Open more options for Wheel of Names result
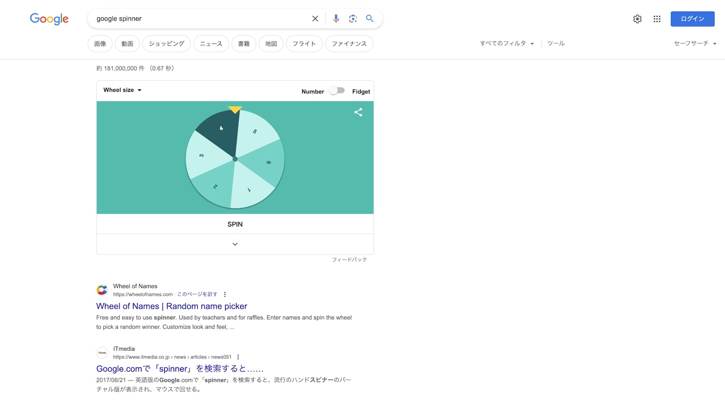 coord(225,294)
